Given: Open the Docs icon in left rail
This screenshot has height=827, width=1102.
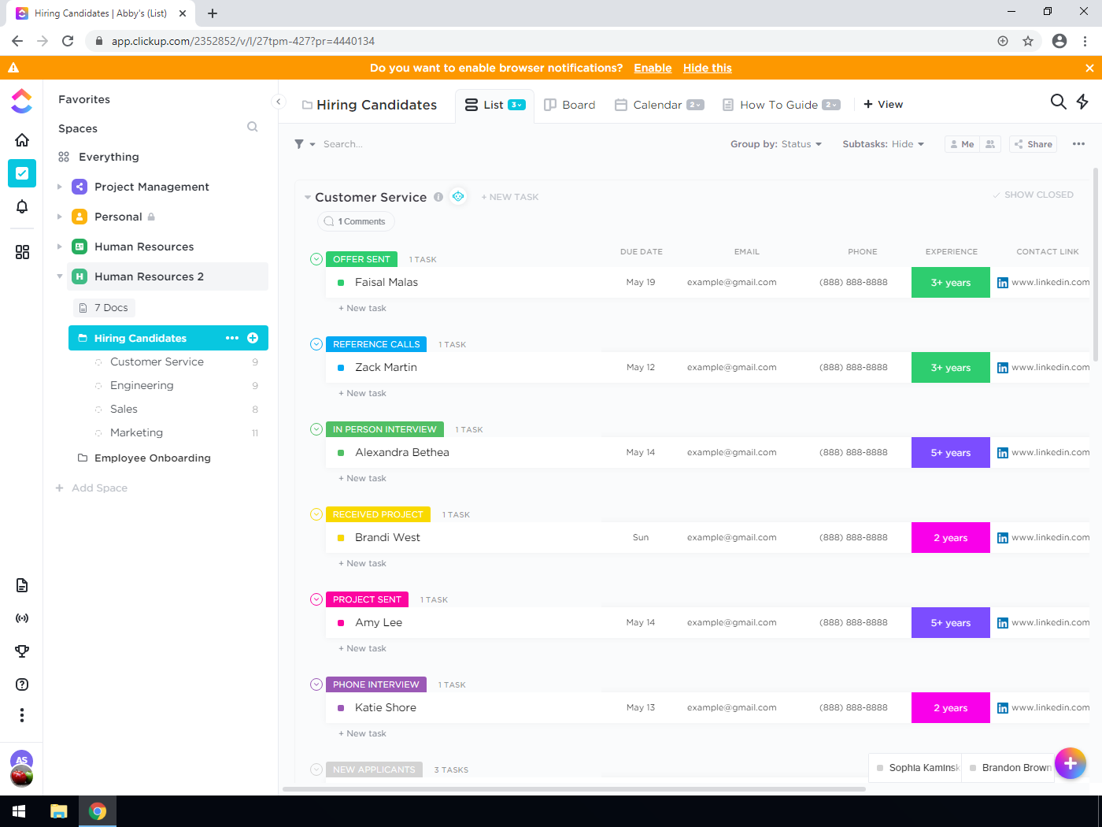Looking at the screenshot, I should pos(22,585).
